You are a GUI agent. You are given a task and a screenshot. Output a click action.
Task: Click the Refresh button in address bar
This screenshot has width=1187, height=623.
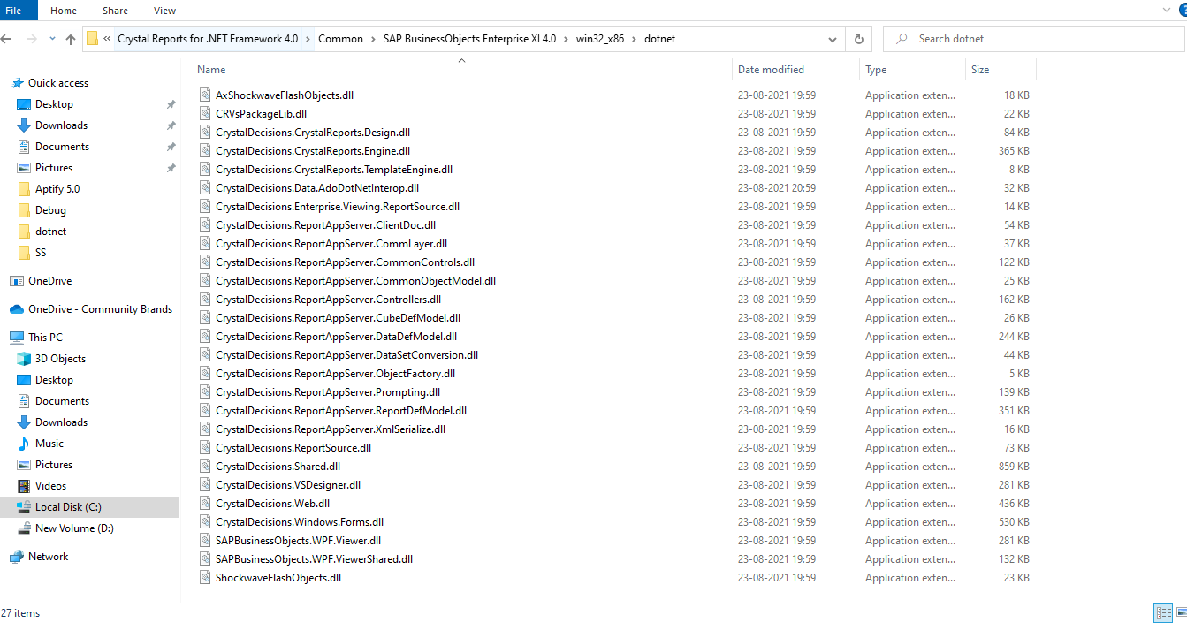point(858,40)
